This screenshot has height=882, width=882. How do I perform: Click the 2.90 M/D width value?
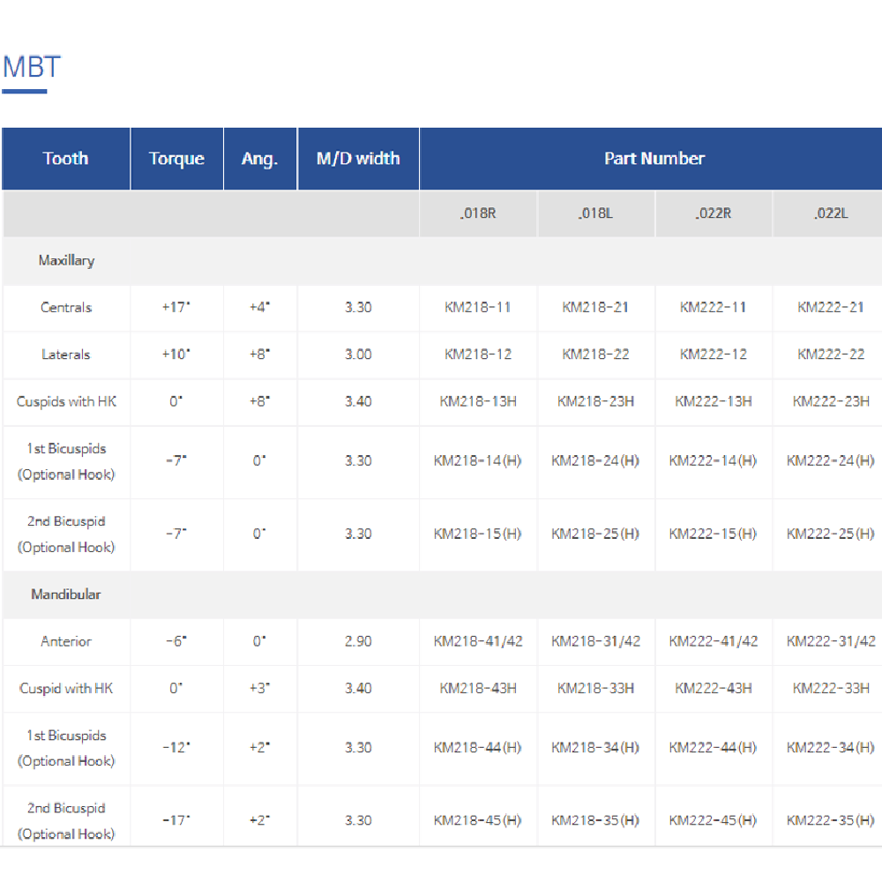tap(358, 641)
